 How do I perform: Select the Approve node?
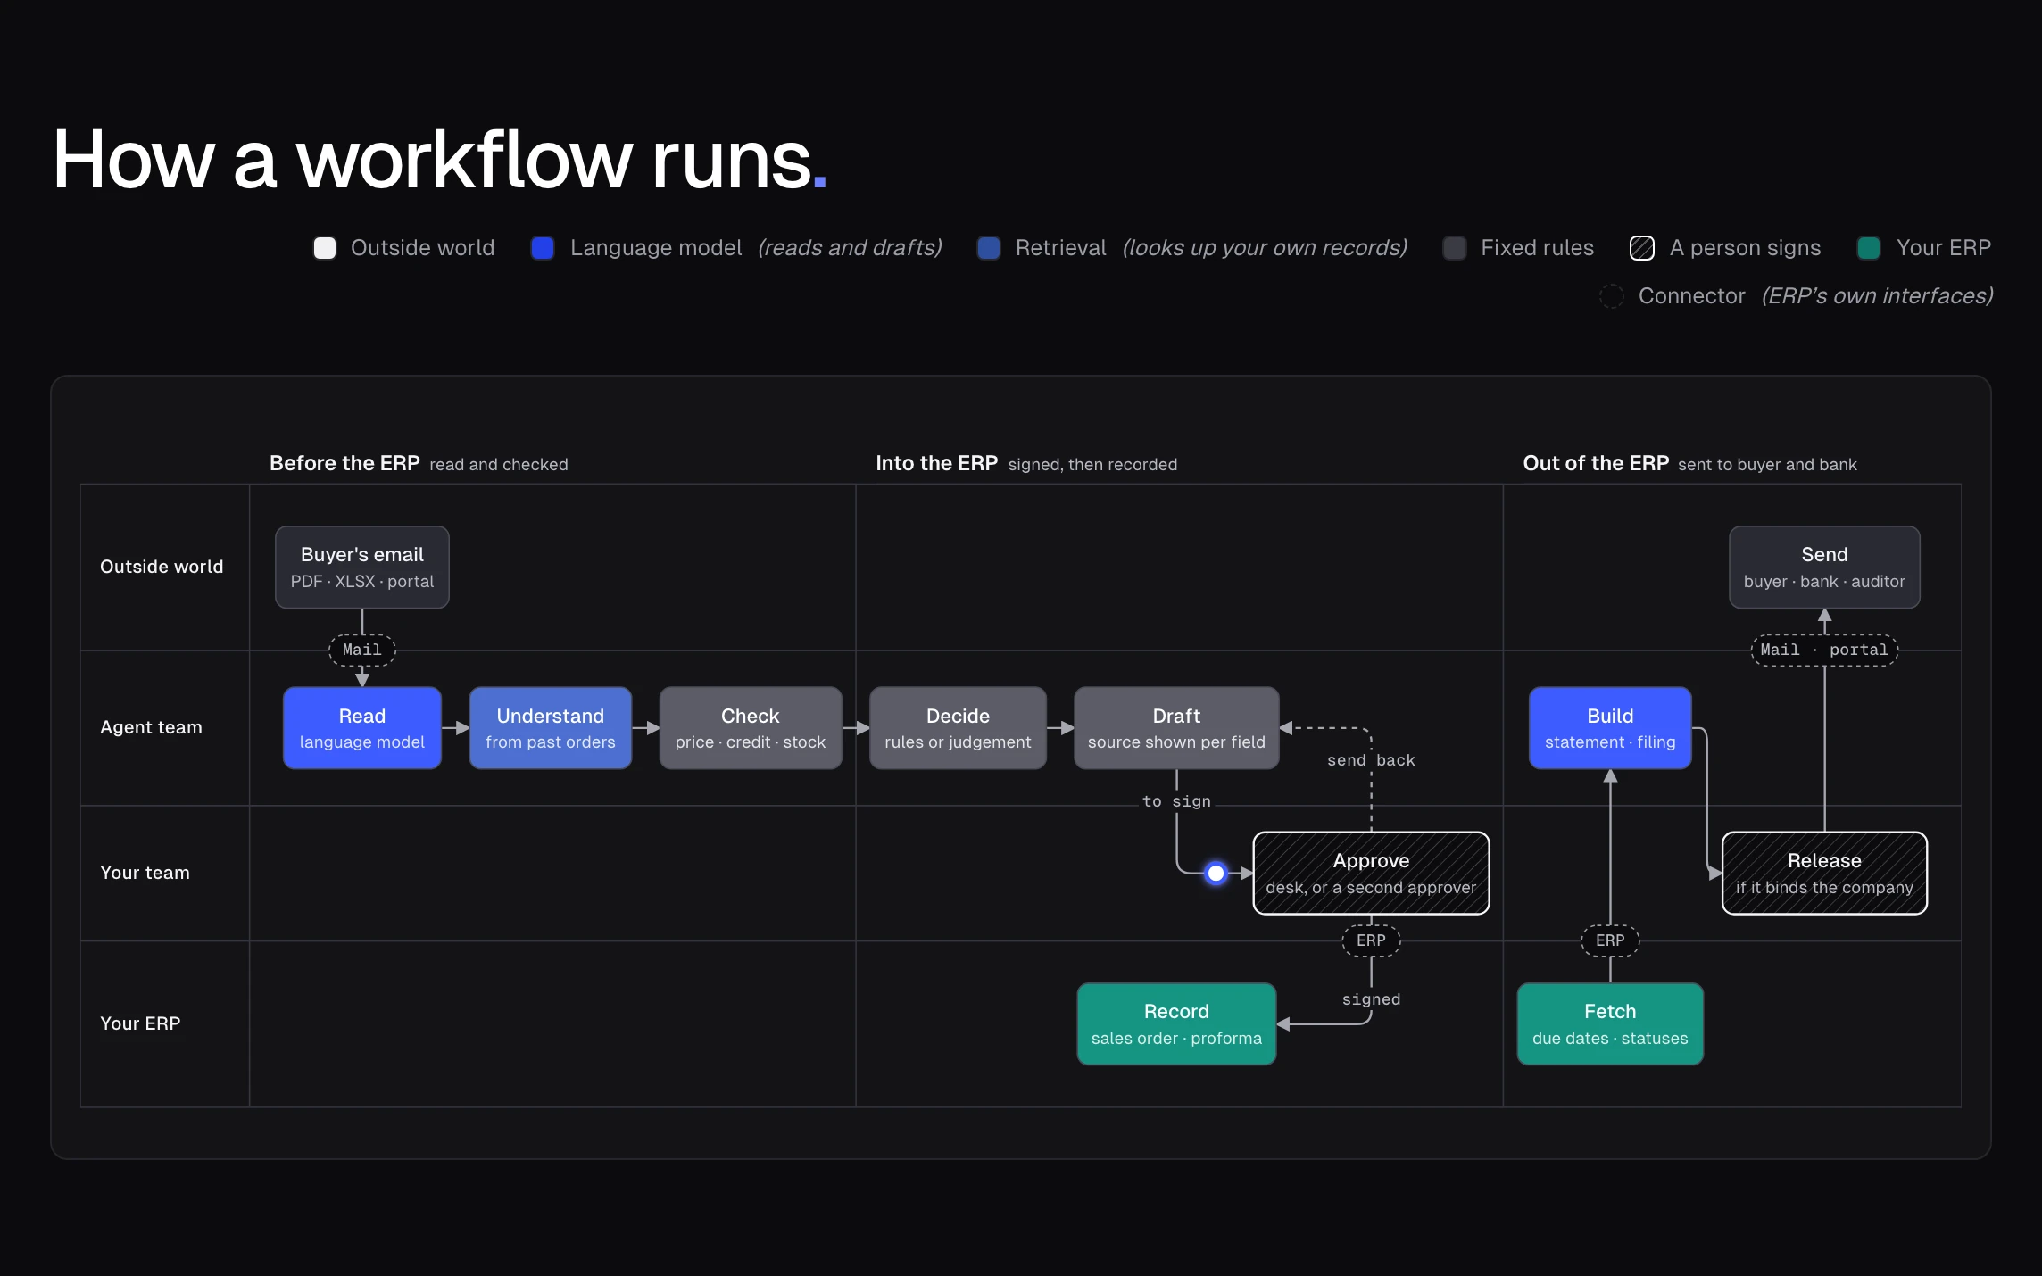tap(1372, 874)
